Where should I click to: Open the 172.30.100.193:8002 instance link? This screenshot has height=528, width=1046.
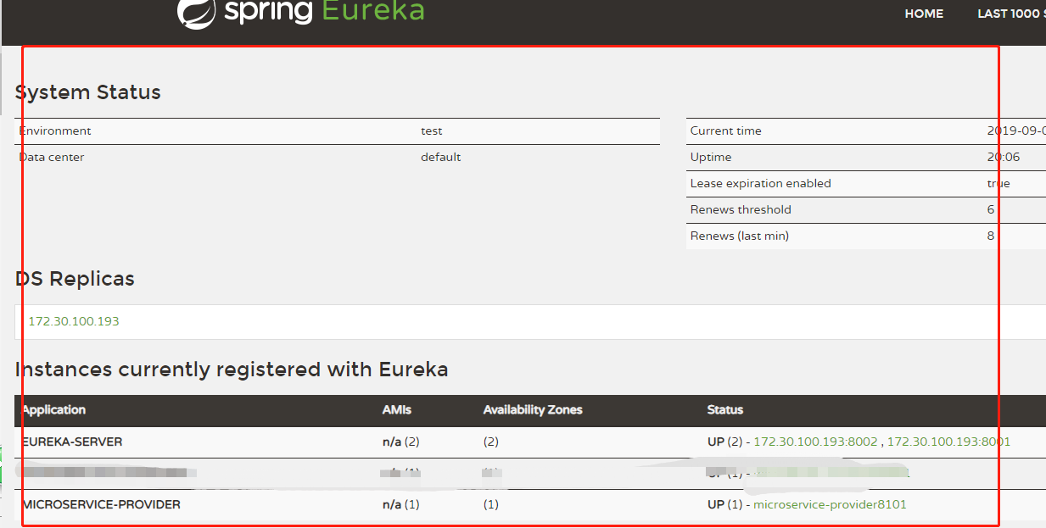pos(816,442)
